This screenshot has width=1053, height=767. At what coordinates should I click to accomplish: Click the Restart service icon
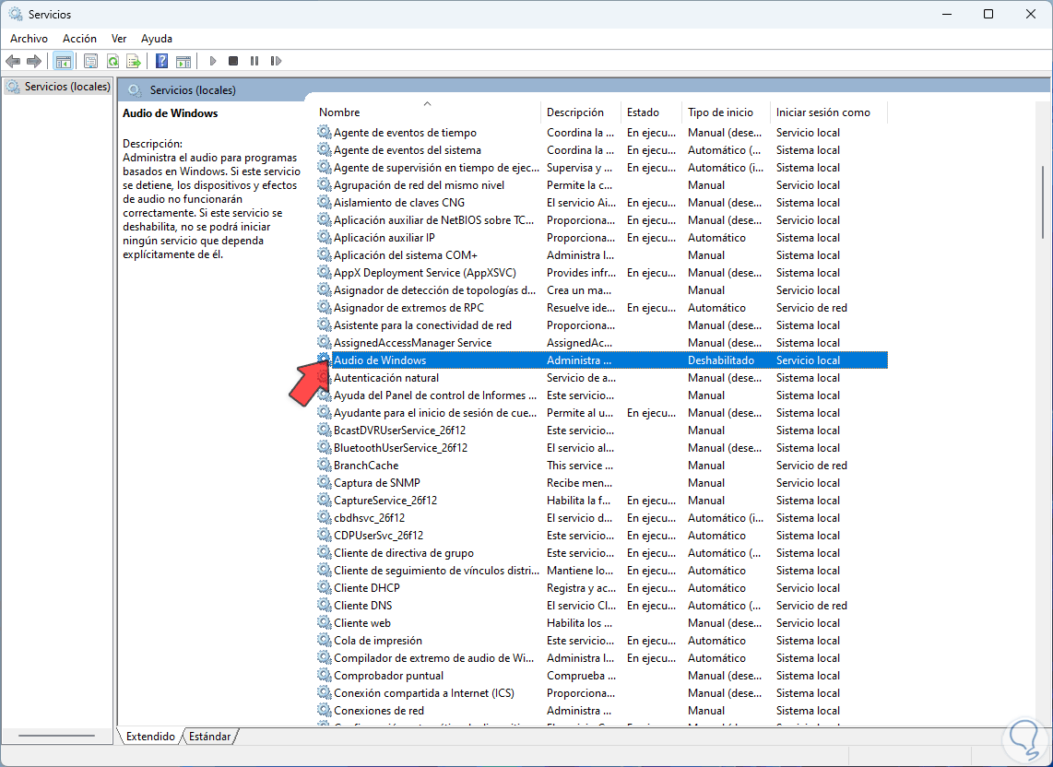click(276, 61)
